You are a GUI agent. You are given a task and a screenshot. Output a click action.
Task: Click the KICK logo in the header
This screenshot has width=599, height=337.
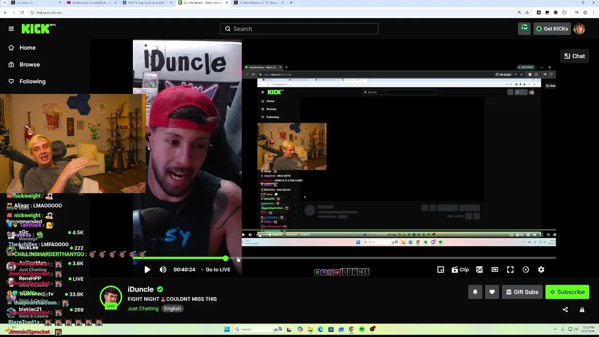coord(38,29)
